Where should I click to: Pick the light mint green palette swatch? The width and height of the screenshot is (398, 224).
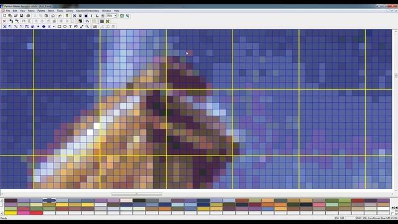[x=332, y=205]
